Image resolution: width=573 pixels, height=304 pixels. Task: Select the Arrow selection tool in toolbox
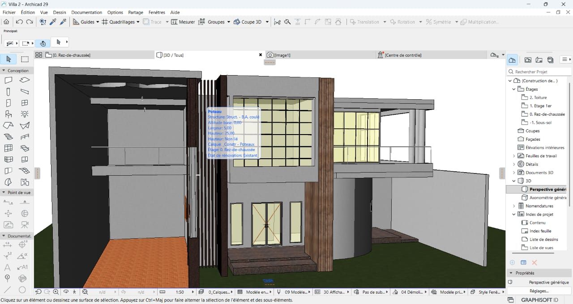(9, 59)
